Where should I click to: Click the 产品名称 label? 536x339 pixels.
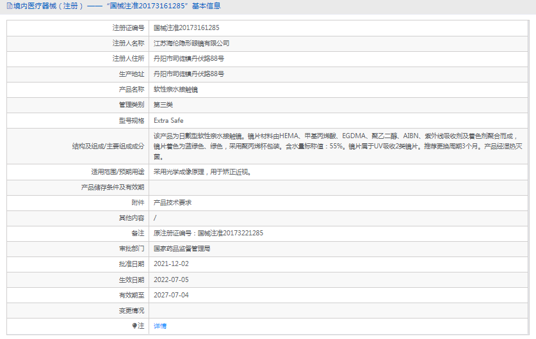132,90
